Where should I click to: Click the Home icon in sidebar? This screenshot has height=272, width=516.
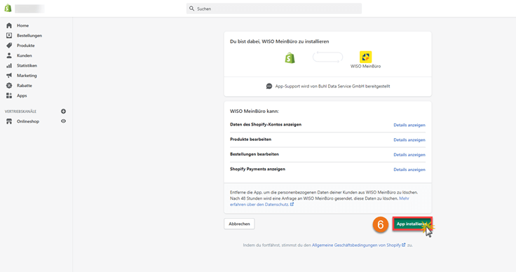tap(9, 25)
